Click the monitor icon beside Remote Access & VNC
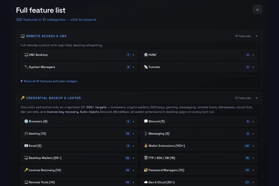This screenshot has width=279, height=186. (23, 36)
